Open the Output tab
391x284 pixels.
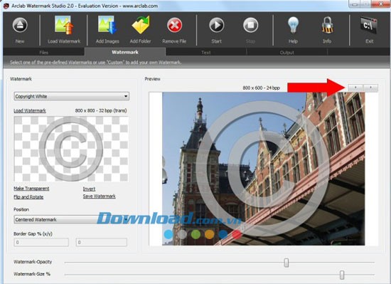point(286,52)
